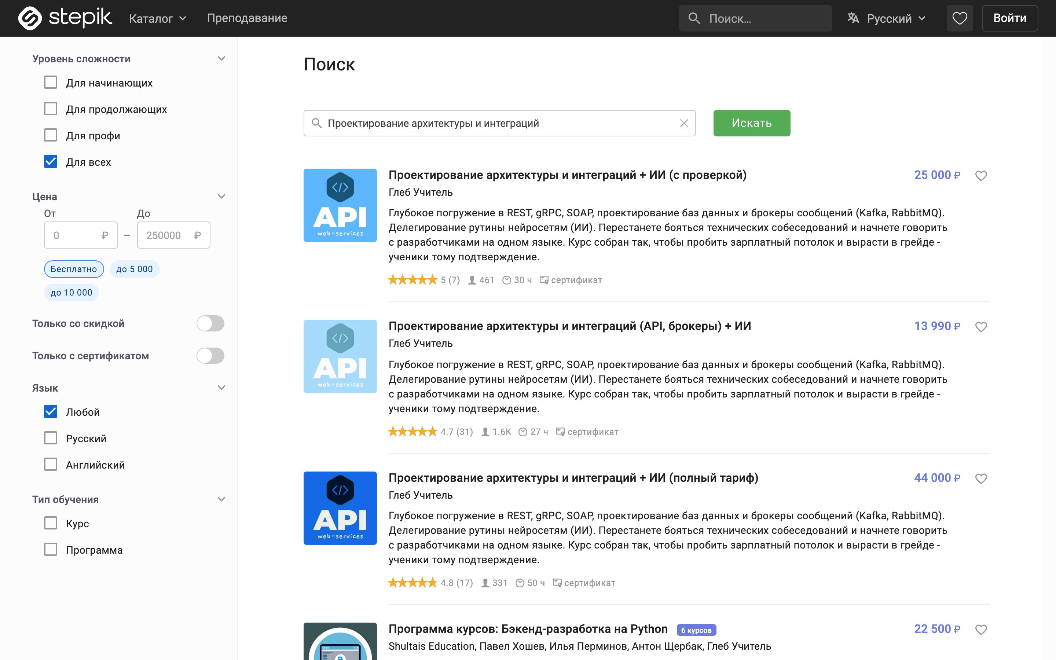This screenshot has height=660, width=1056.
Task: Open thumbnail of the 44 000 ₽ API course
Action: click(340, 508)
